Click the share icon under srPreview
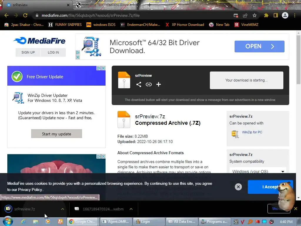The image size is (301, 226). [139, 84]
